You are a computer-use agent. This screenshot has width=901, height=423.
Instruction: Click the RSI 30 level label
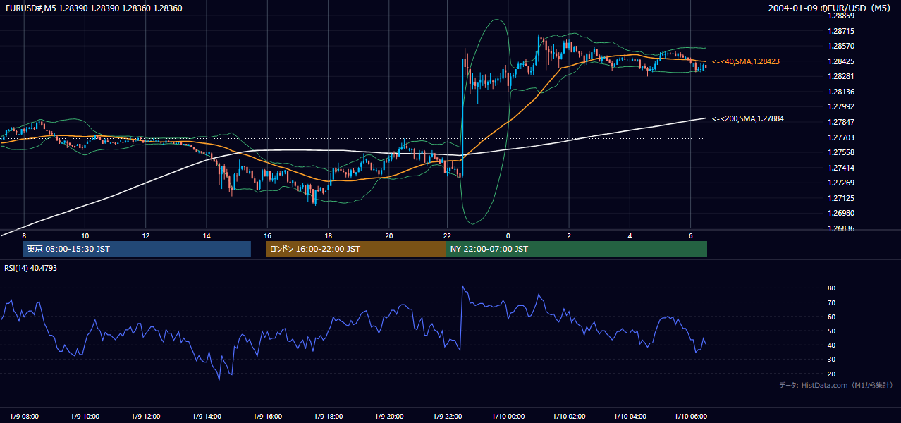coord(832,360)
